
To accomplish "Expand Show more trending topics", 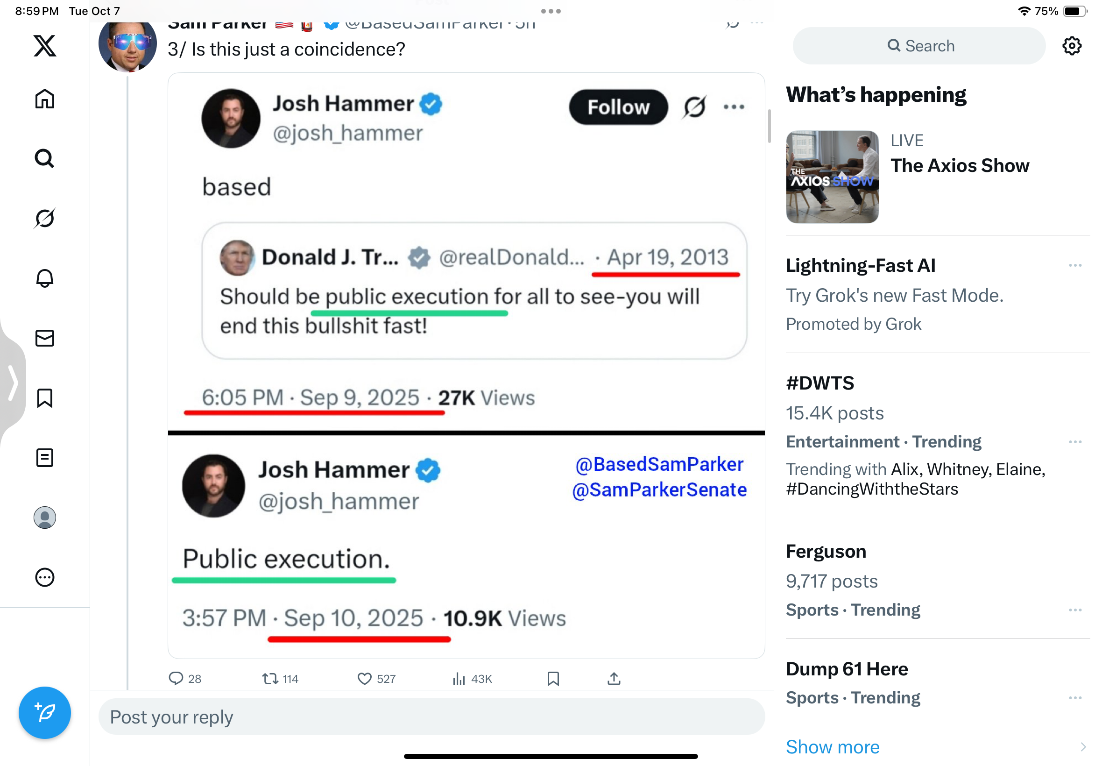I will pos(833,747).
